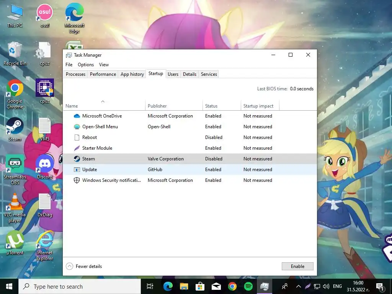Screen dimensions: 392x294
Task: Click the Task Manager title bar icon
Action: (x=69, y=55)
